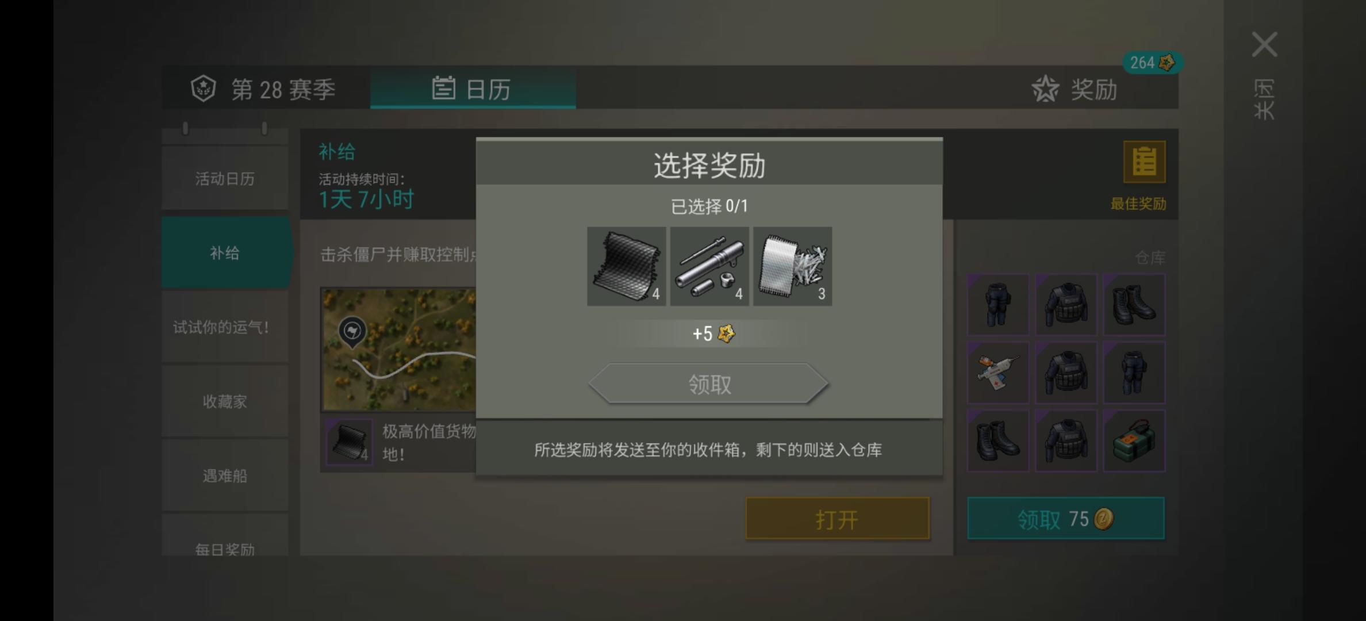
Task: Click the yellow 打开 button
Action: (x=837, y=519)
